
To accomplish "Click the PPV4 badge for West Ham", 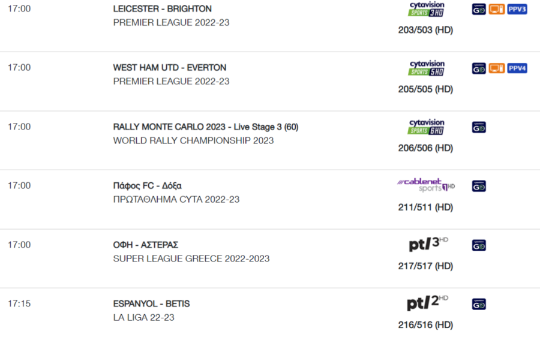I will [x=517, y=68].
